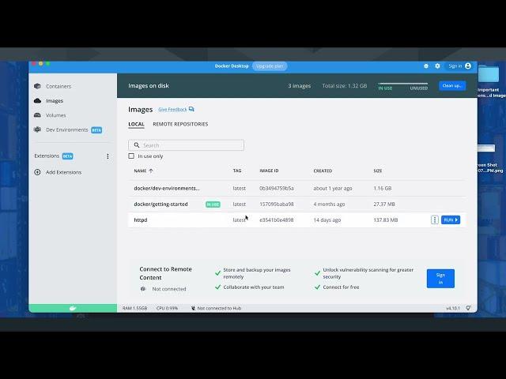Viewport: 506px width, 379px height.
Task: Click the CREATED column header
Action: [323, 171]
